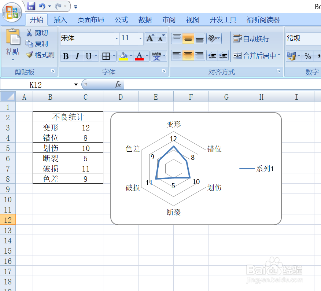The image size is (321, 291).
Task: Click the 剪切 (Cut) scissors icon
Action: point(29,33)
